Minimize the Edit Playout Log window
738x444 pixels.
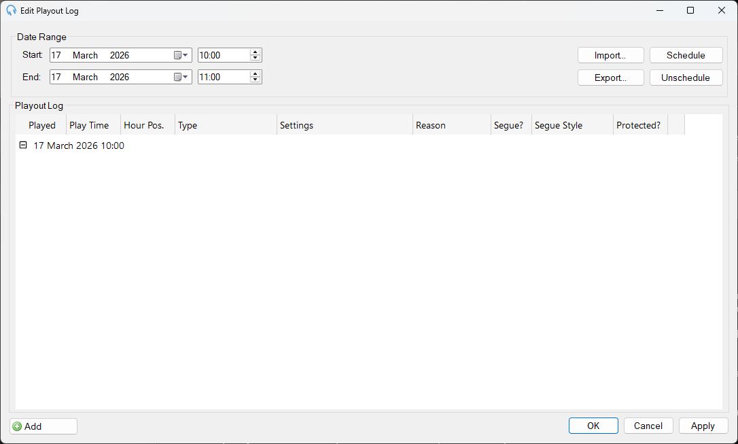click(660, 10)
